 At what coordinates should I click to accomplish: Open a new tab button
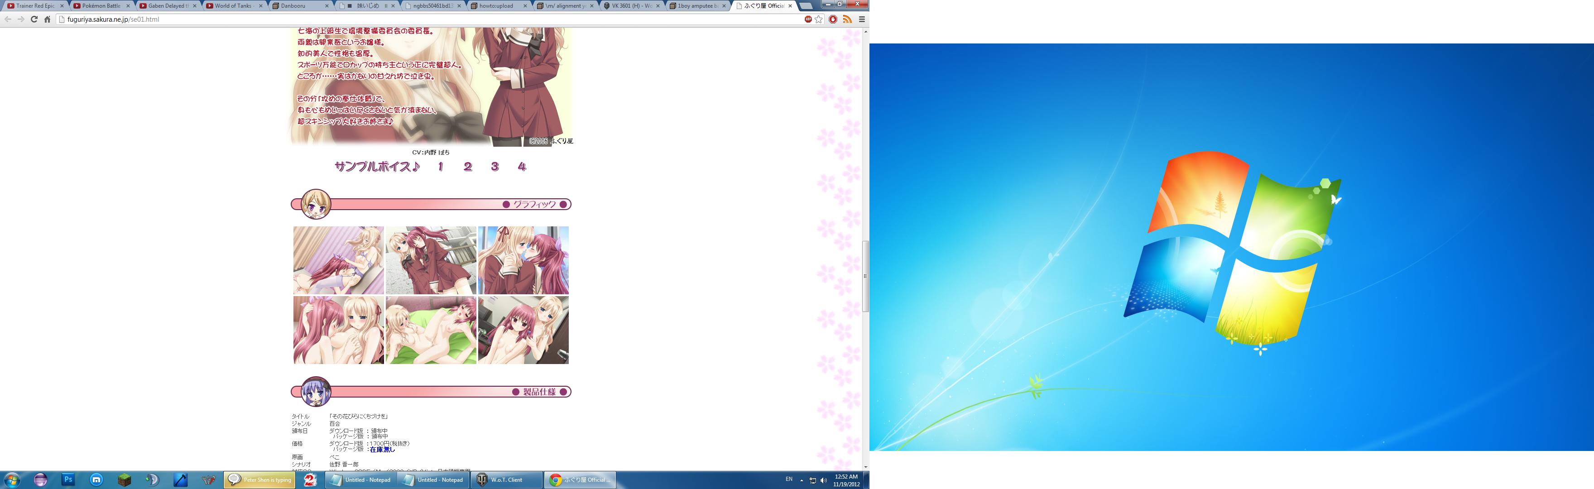806,5
